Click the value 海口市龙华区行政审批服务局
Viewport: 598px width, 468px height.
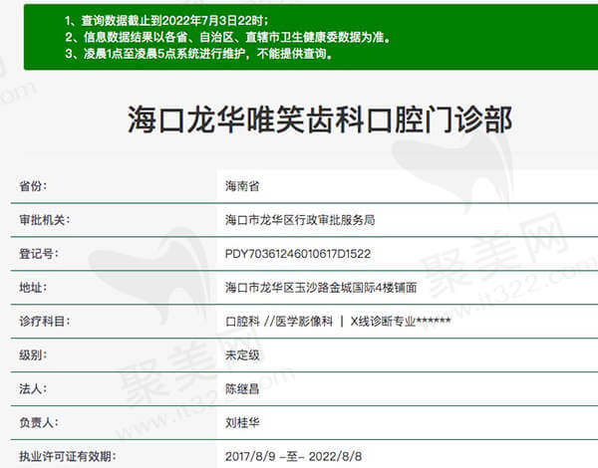(300, 220)
